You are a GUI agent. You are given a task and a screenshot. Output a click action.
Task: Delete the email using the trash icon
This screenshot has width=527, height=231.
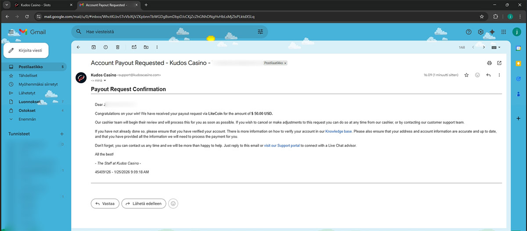click(117, 47)
